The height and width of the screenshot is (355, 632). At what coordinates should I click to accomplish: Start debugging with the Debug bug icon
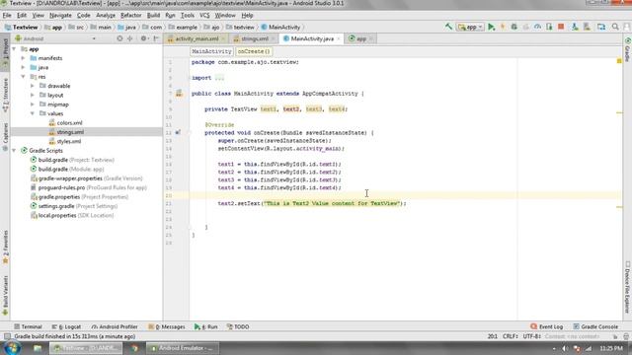click(513, 27)
